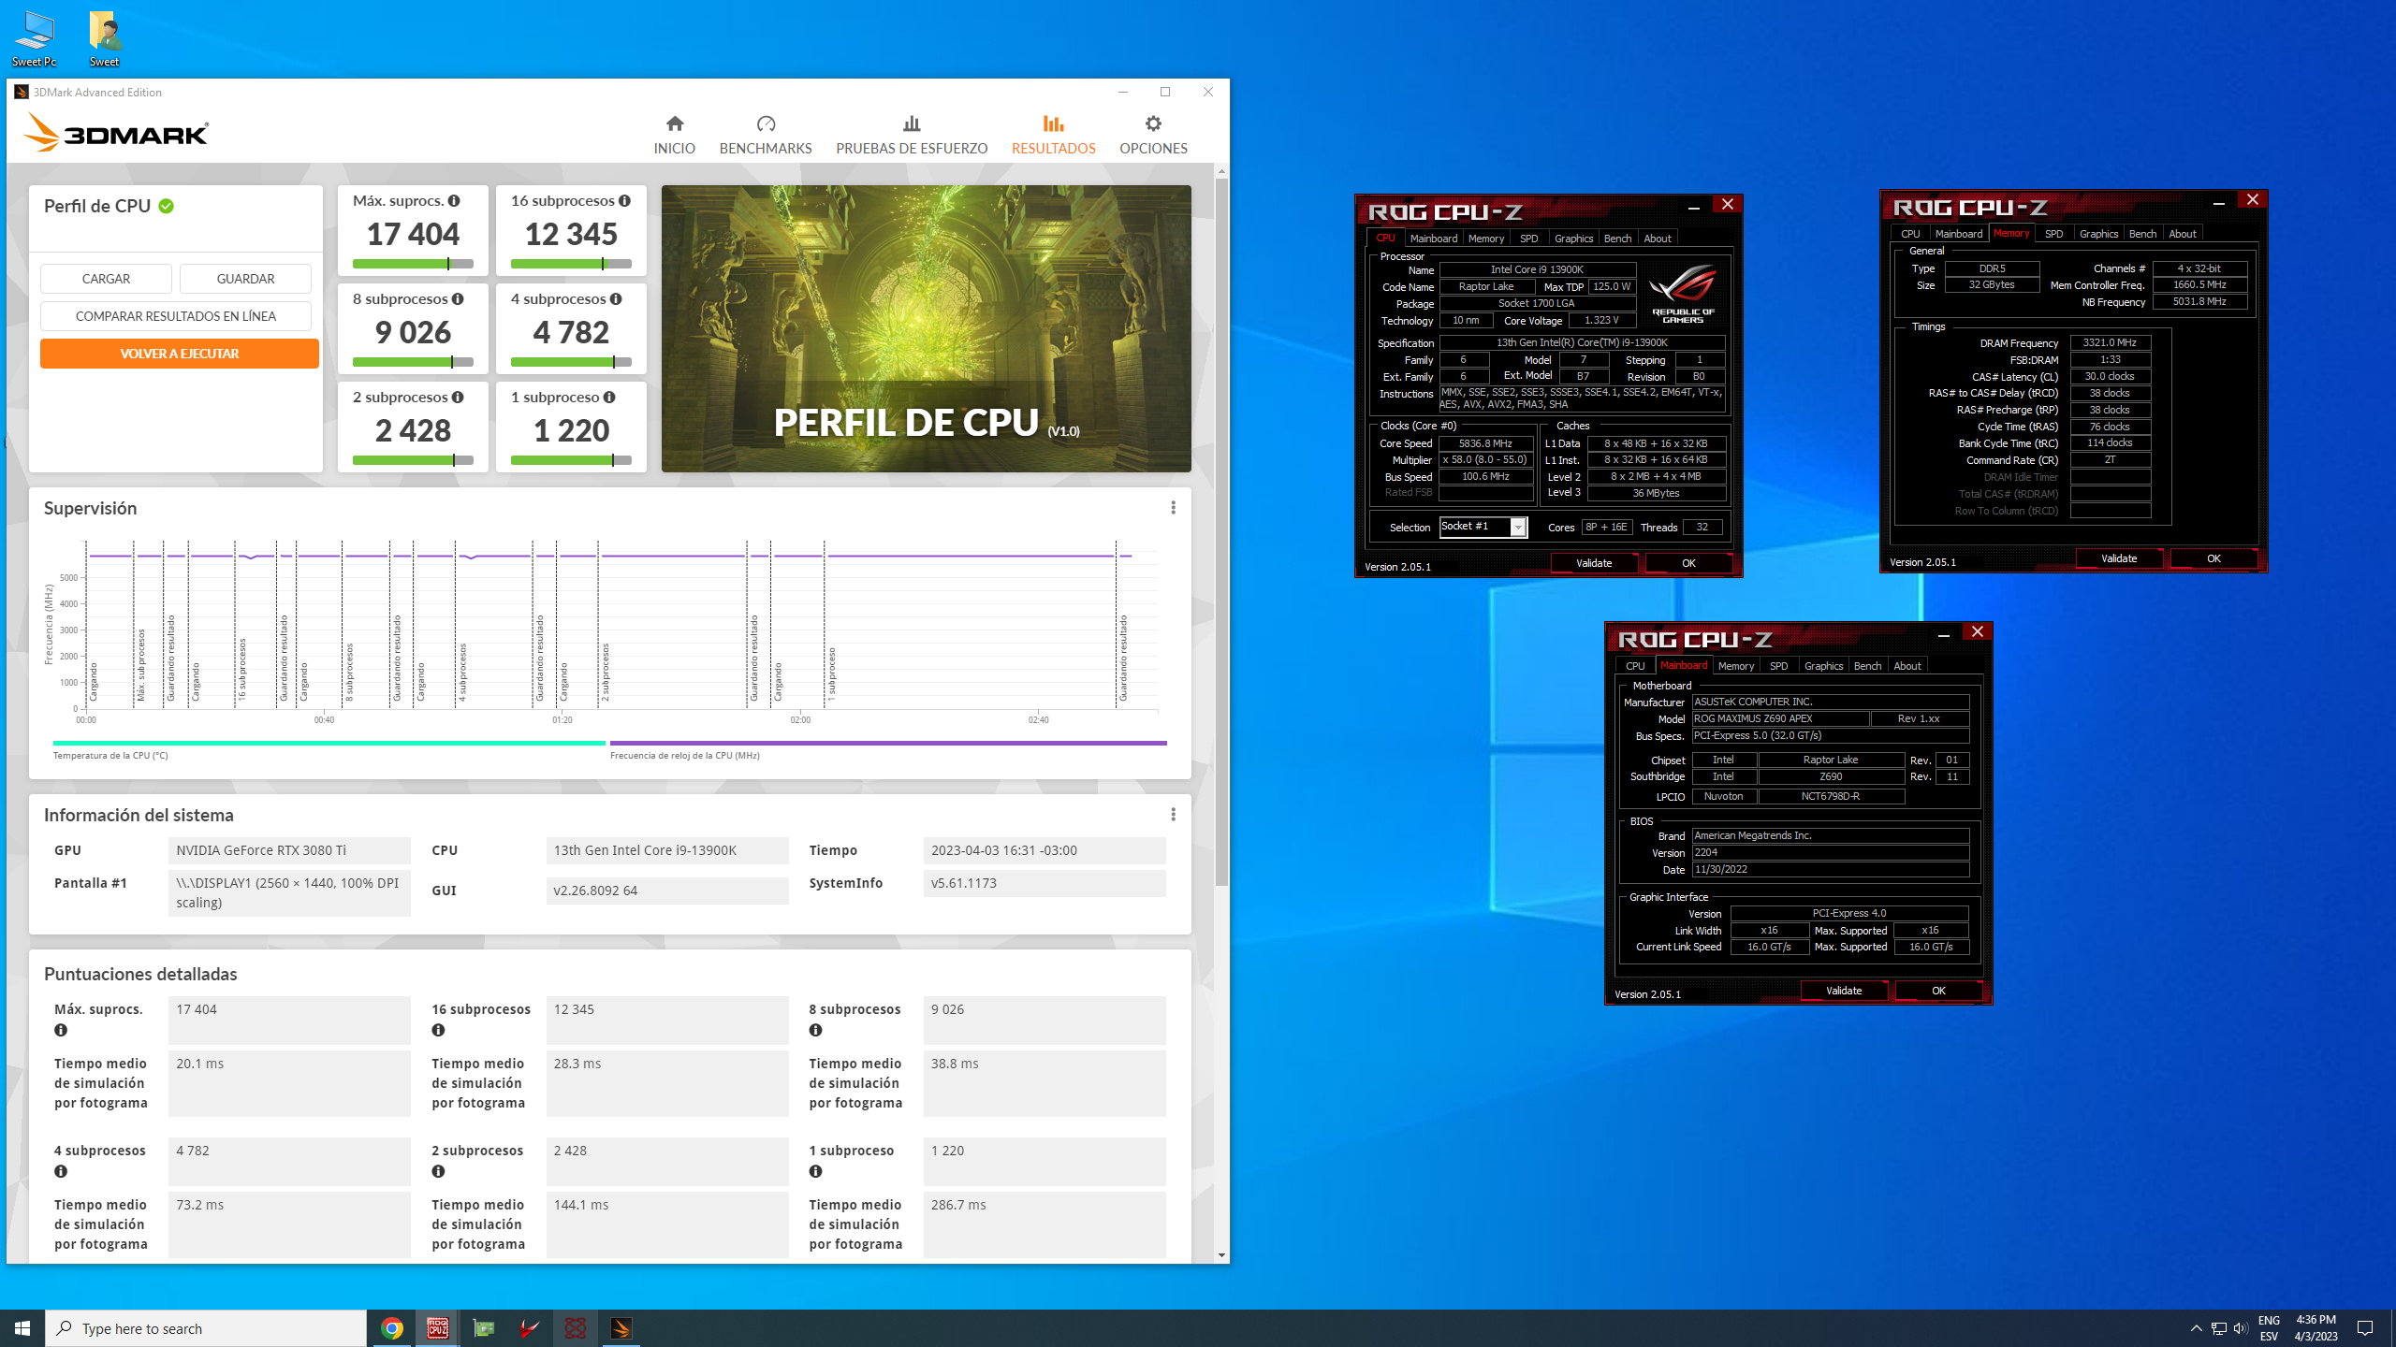Click OK in CPU tab CPU-Z window

pyautogui.click(x=1688, y=563)
